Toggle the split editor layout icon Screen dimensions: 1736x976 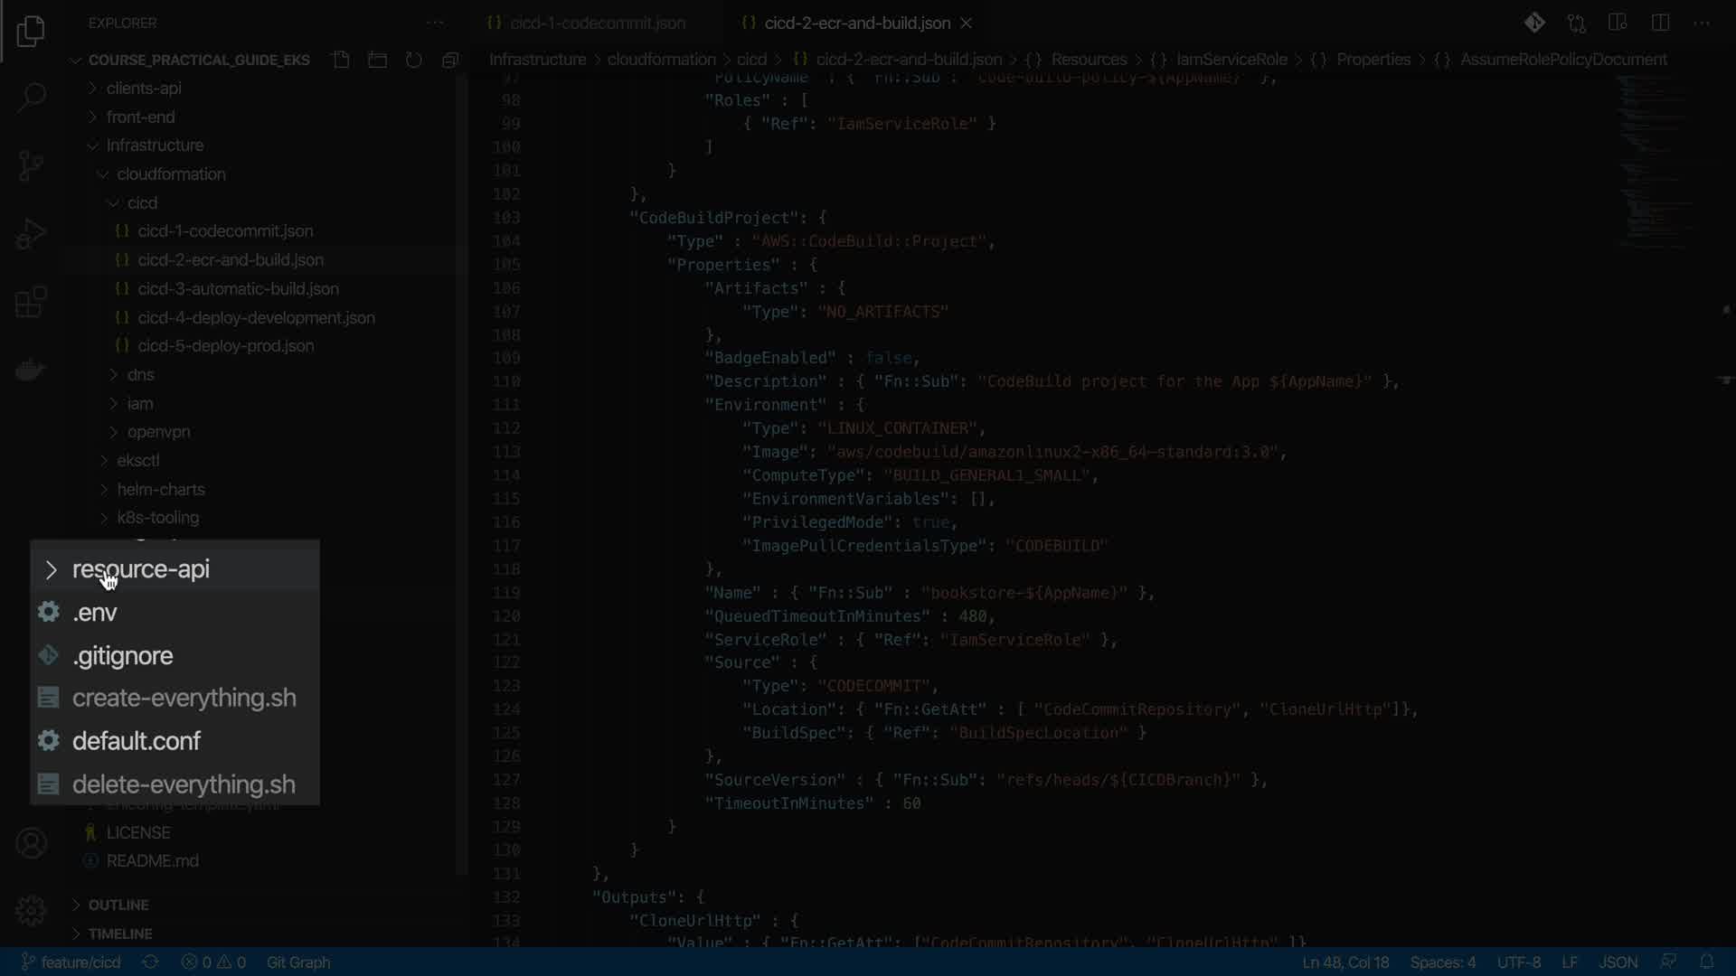coord(1660,23)
